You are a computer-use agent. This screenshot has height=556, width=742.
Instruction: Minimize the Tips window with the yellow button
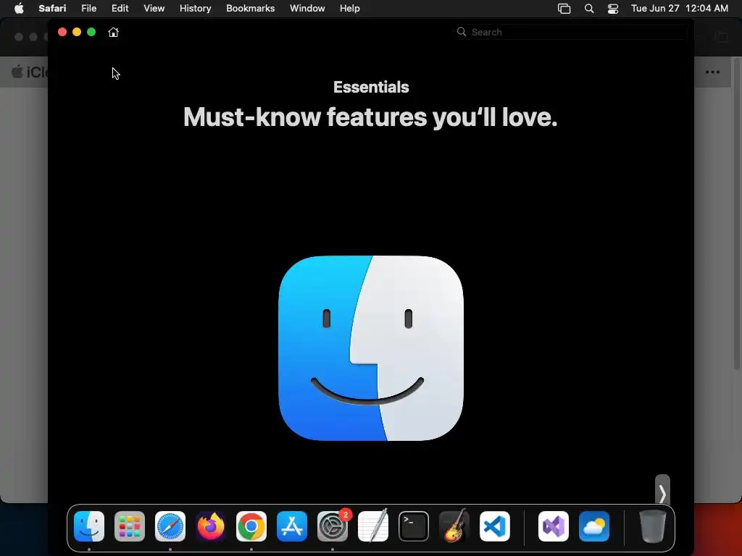click(x=77, y=32)
